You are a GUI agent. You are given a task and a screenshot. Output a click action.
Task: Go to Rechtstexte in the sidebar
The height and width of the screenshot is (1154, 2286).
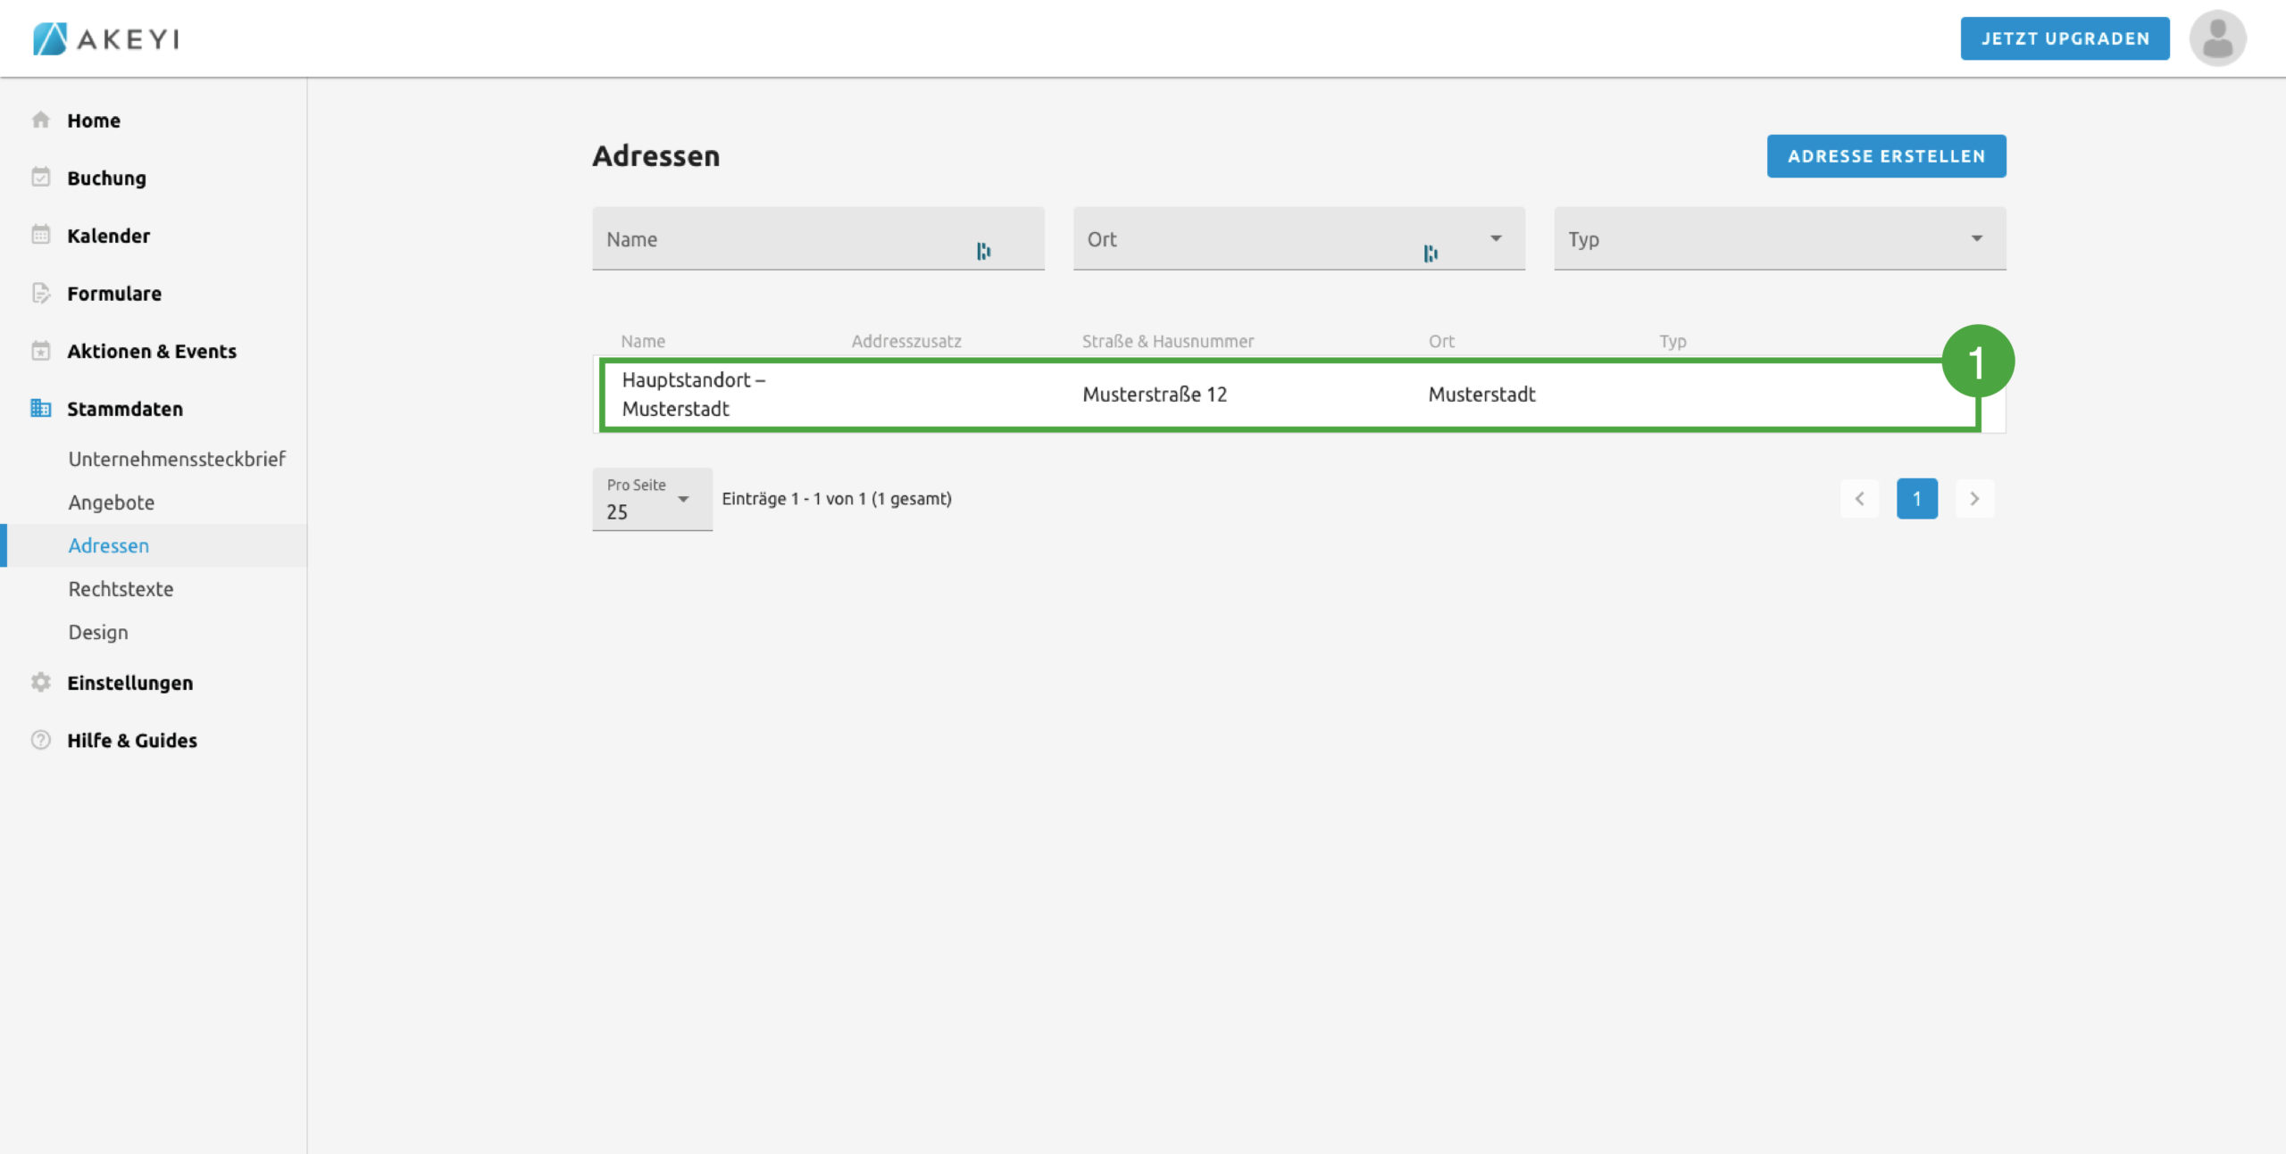click(121, 589)
